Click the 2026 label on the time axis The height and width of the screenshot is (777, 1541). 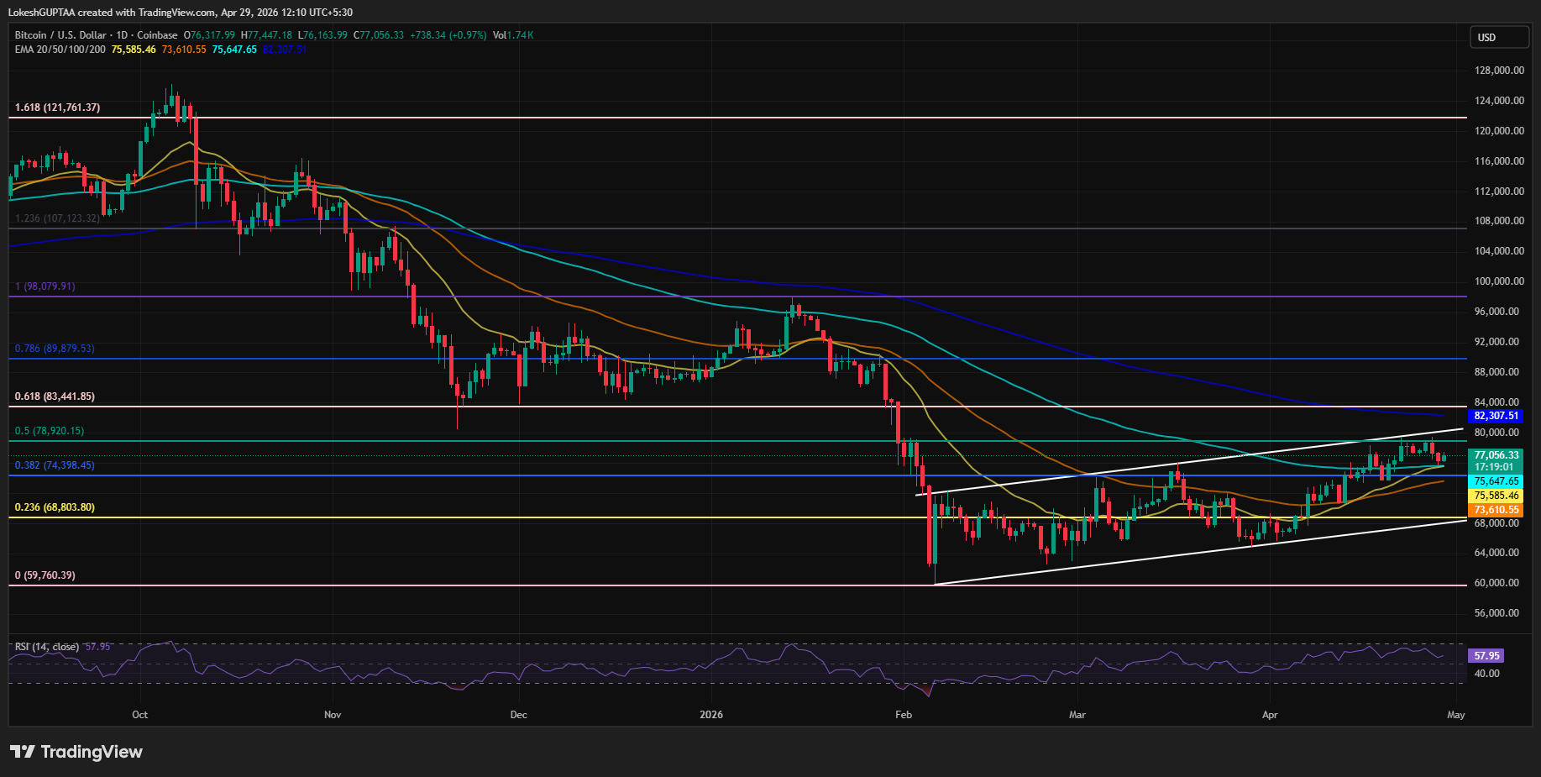coord(712,715)
